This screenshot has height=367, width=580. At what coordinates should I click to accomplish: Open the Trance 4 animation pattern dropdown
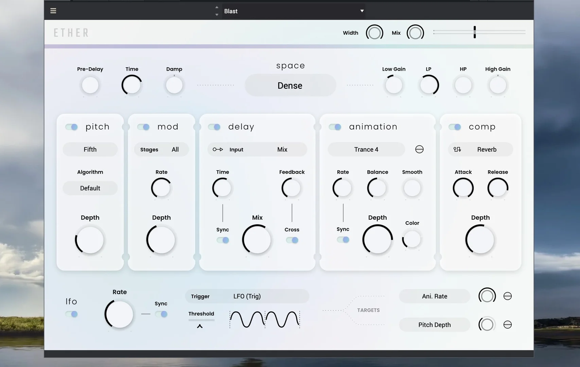point(366,150)
